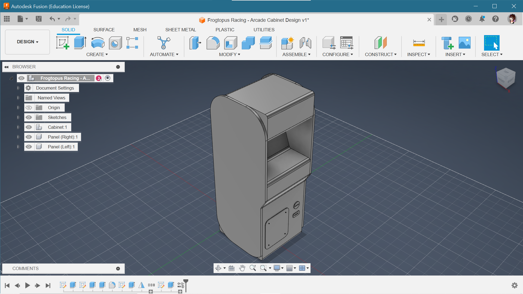This screenshot has width=523, height=294.
Task: Expand the Named Views node
Action: [x=18, y=98]
